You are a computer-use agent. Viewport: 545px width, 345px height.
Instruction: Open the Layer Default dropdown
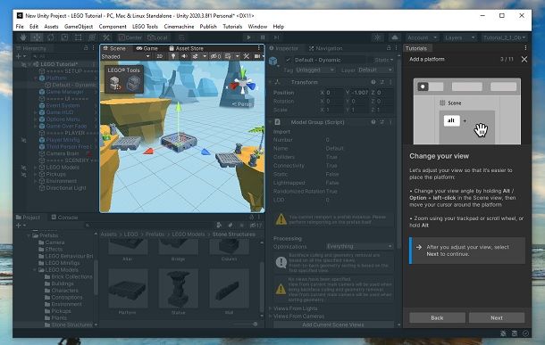375,70
